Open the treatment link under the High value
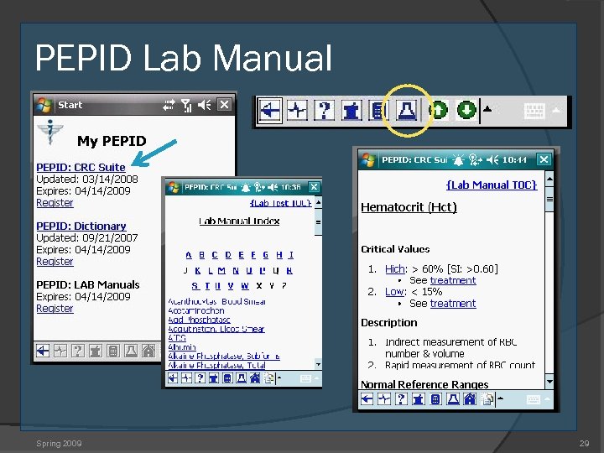This screenshot has width=604, height=453. click(x=453, y=280)
